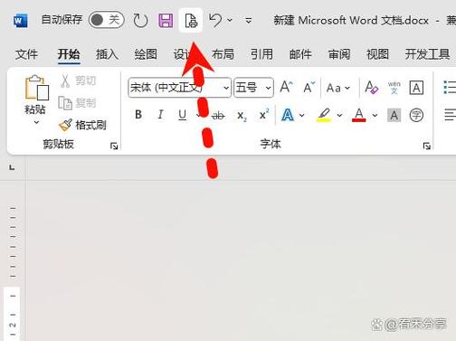Image resolution: width=456 pixels, height=341 pixels.
Task: Toggle Character Shading gray A icon
Action: coord(394,115)
